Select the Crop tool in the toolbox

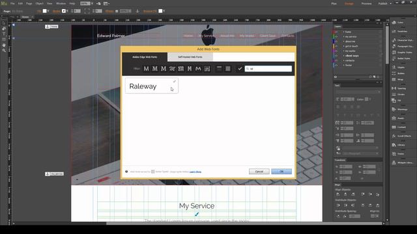pyautogui.click(x=4, y=29)
